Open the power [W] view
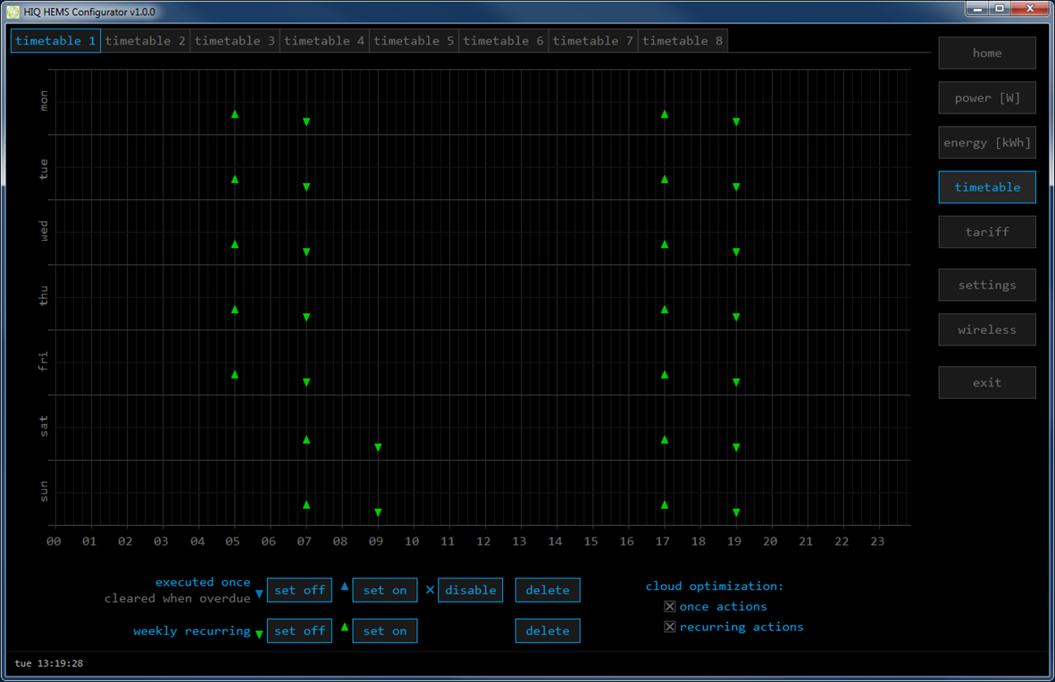1055x682 pixels. (x=986, y=98)
